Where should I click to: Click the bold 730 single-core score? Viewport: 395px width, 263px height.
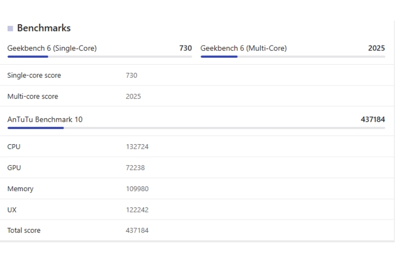(185, 48)
